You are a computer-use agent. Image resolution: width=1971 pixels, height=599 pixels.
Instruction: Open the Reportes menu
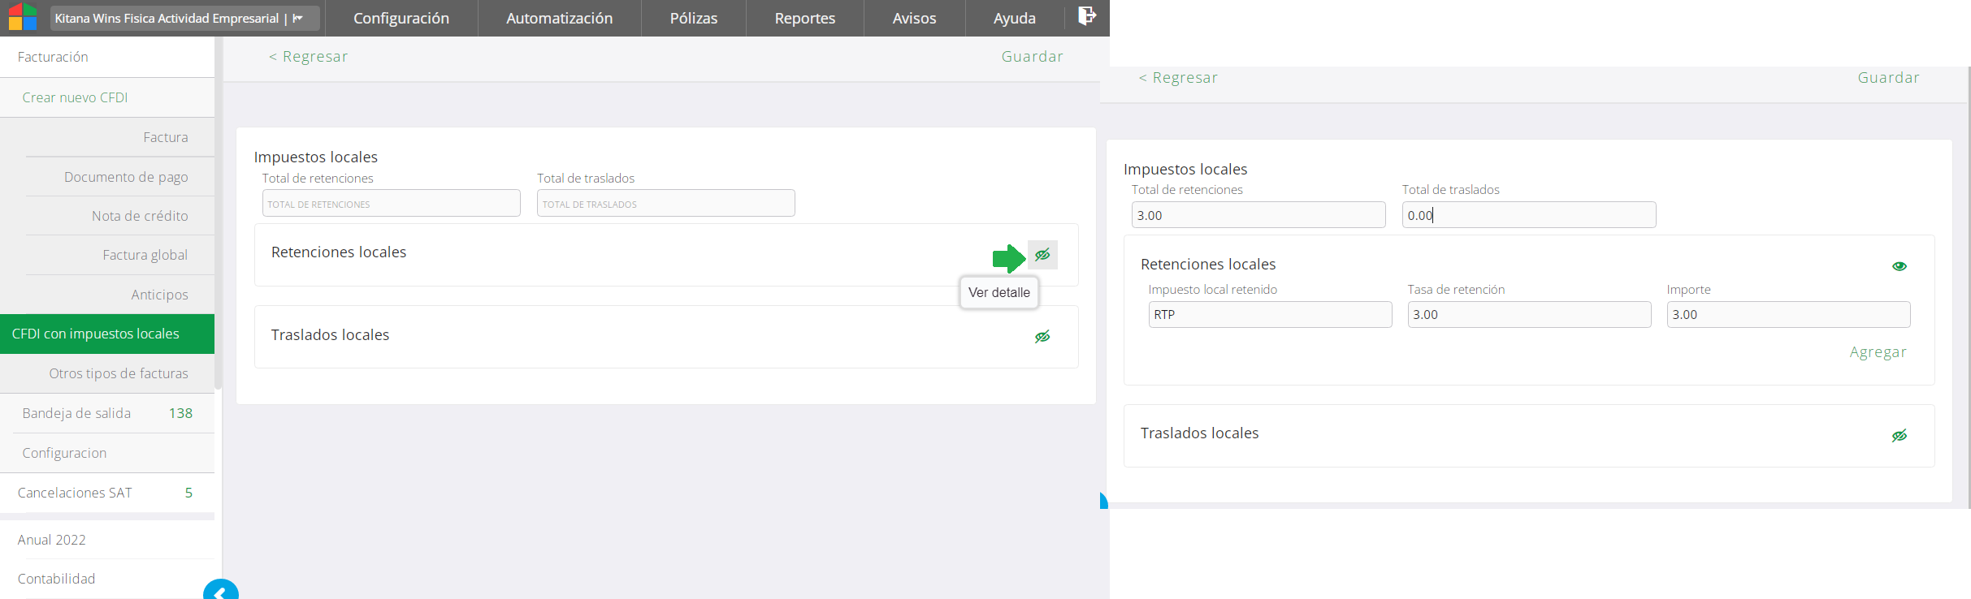pos(804,18)
